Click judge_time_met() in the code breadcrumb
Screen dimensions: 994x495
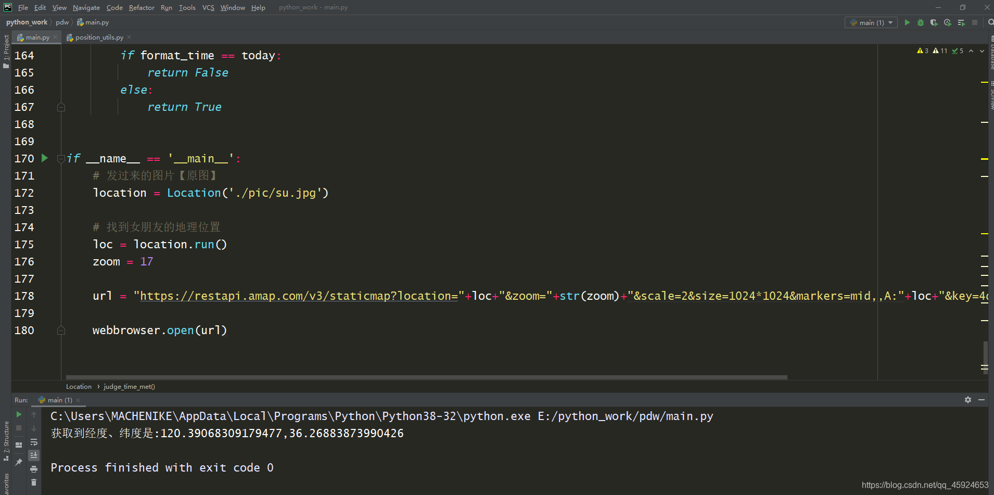(129, 387)
